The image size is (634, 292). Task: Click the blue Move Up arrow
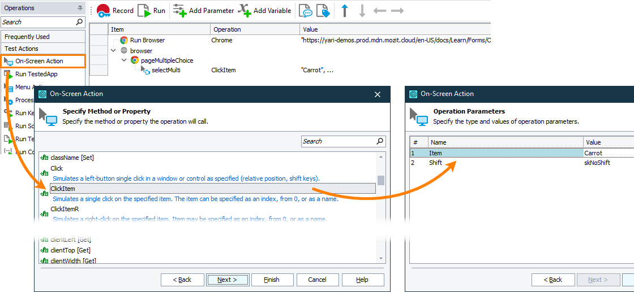[344, 11]
